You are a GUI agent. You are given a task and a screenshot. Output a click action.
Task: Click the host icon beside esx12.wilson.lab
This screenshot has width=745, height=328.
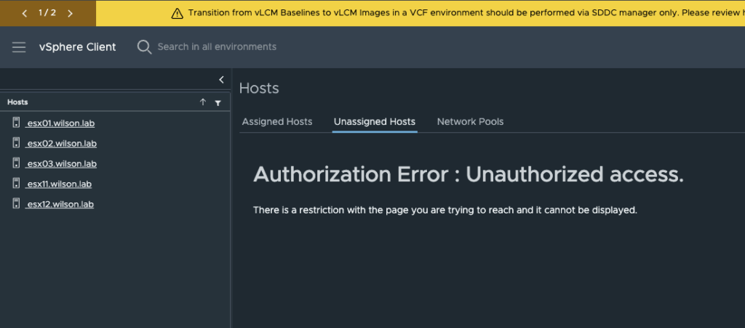point(16,203)
